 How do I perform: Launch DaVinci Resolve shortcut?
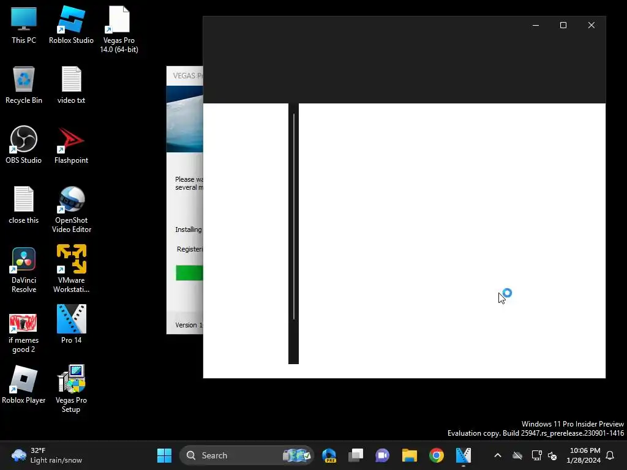(24, 270)
